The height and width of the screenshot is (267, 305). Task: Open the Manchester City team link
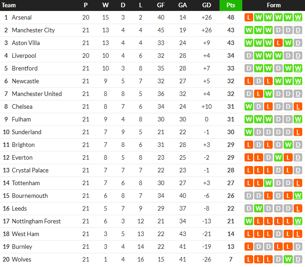[x=33, y=30]
